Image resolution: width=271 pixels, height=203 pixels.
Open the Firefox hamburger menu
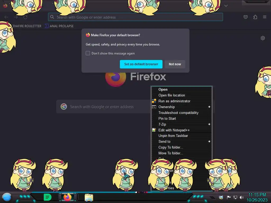[265, 17]
